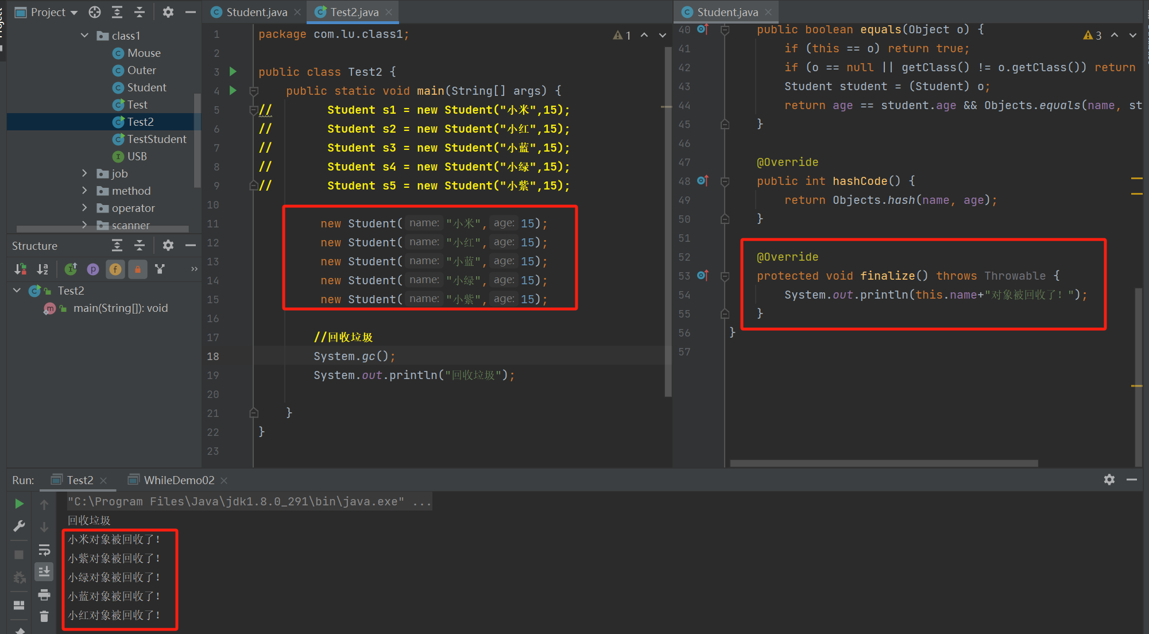The height and width of the screenshot is (634, 1149).
Task: Select main(String[]): void in Structure
Action: coord(120,308)
